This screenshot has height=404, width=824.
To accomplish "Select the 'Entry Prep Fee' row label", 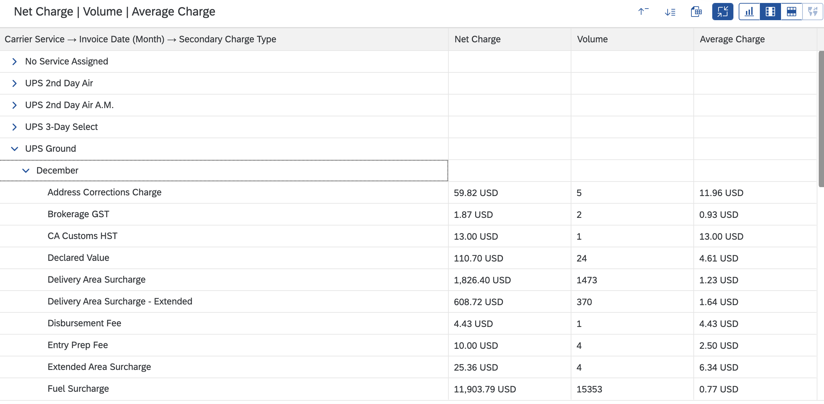I will 78,345.
